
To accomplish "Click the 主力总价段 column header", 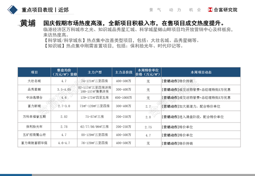I will point(124,72).
